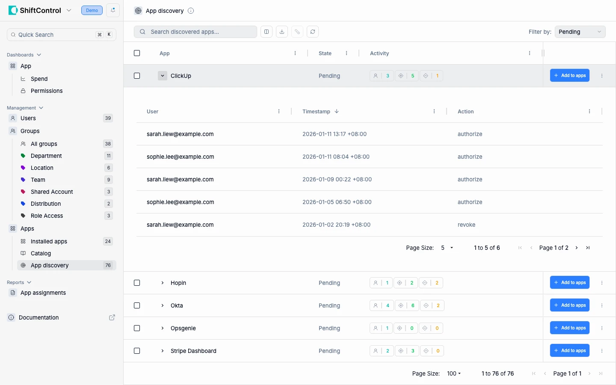Viewport: 616px width, 385px height.
Task: Open Installed apps in the sidebar
Action: point(49,241)
